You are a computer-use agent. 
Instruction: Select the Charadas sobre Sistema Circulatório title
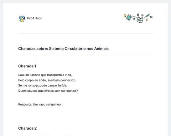click(x=63, y=49)
